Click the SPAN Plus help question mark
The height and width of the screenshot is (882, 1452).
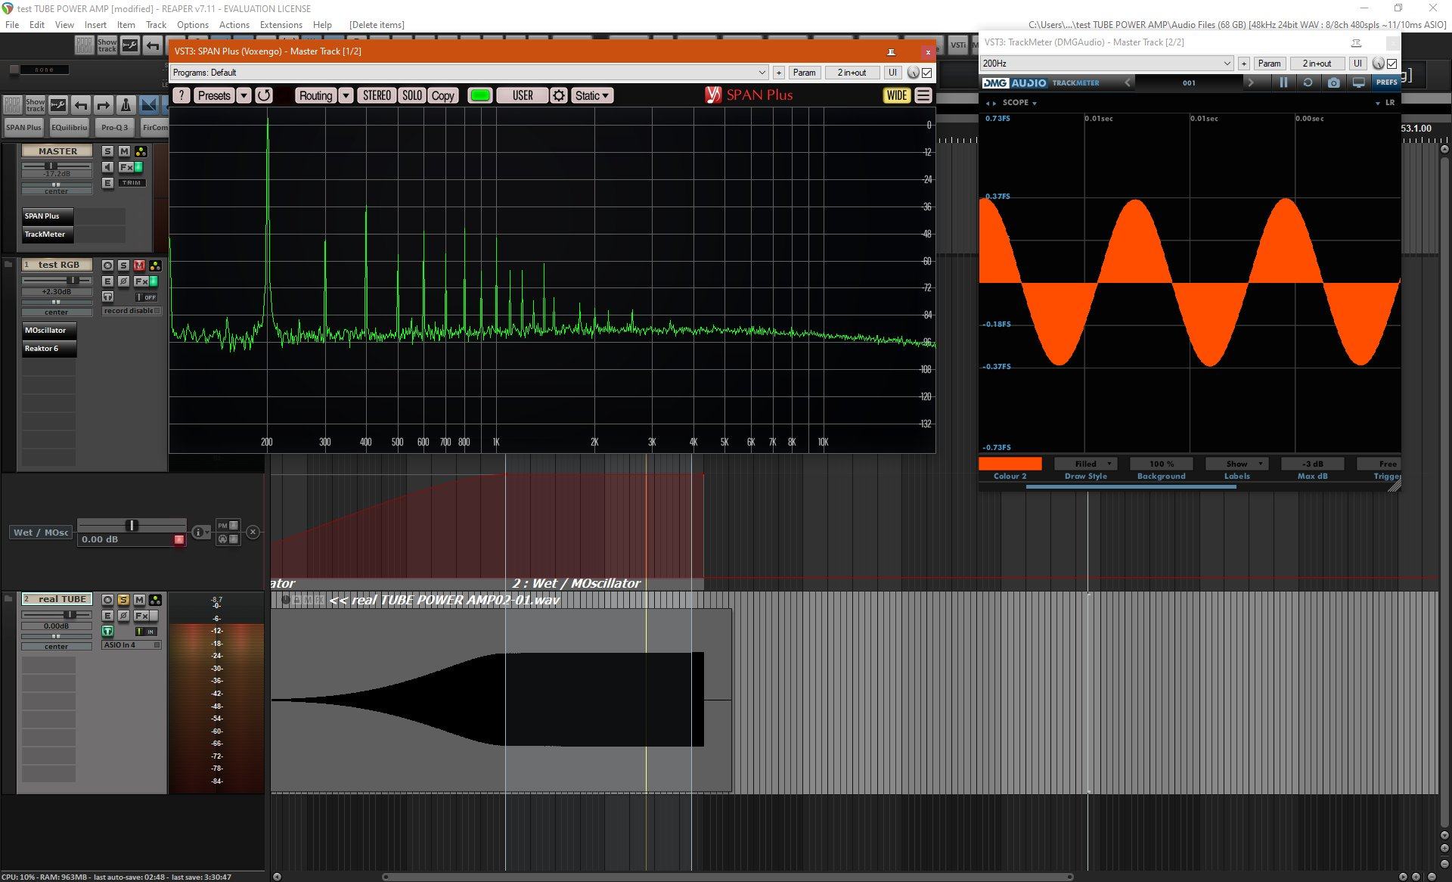click(x=181, y=95)
